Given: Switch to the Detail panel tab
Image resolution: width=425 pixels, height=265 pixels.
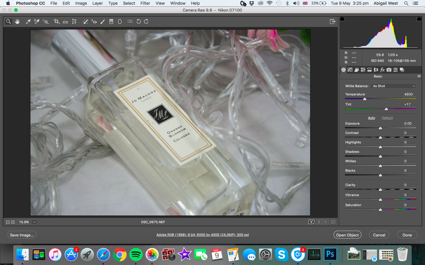Looking at the screenshot, I should pyautogui.click(x=357, y=70).
